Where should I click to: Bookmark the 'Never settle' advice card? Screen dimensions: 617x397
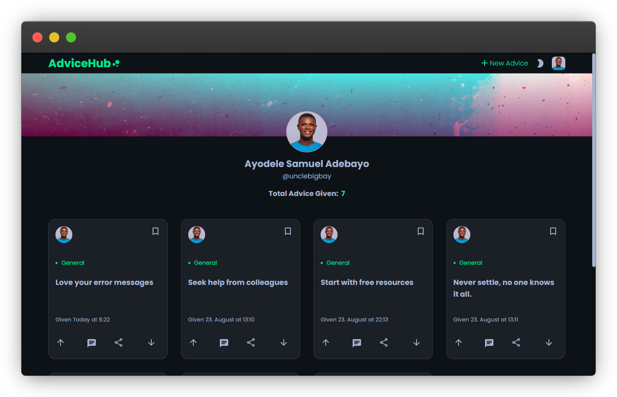click(x=553, y=231)
